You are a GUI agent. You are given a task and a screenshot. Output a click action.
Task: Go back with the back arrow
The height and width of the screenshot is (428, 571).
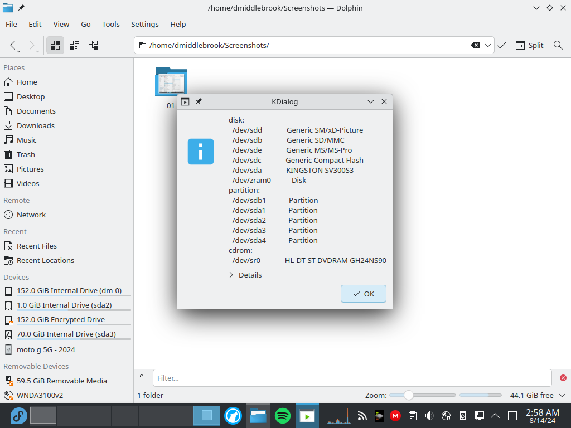13,45
